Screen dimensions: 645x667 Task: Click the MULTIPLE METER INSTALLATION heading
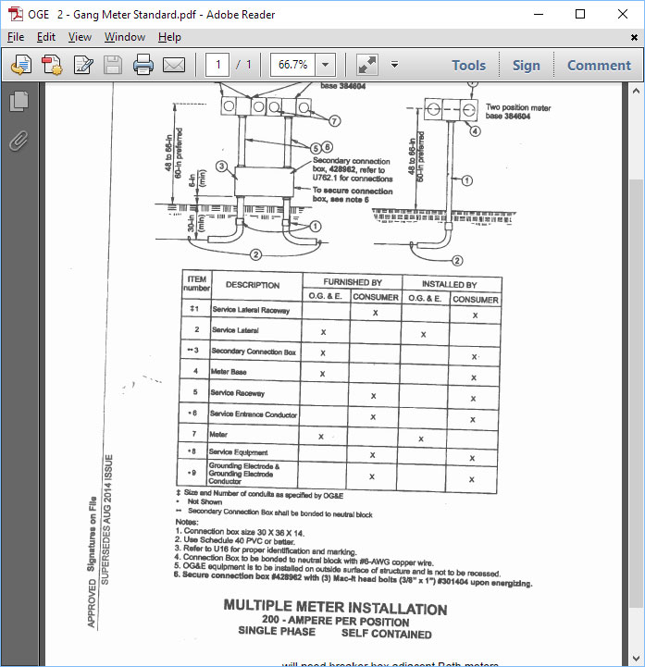click(x=335, y=608)
